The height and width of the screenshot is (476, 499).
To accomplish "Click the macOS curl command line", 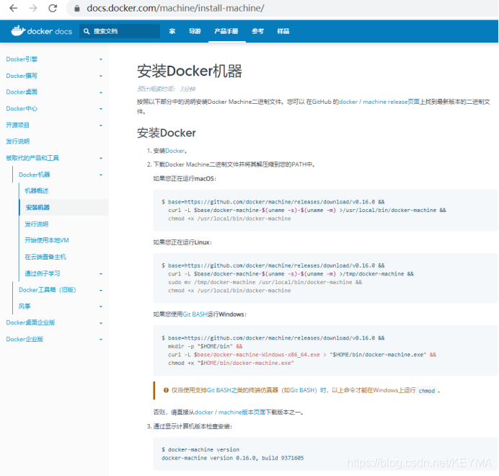I will (307, 210).
